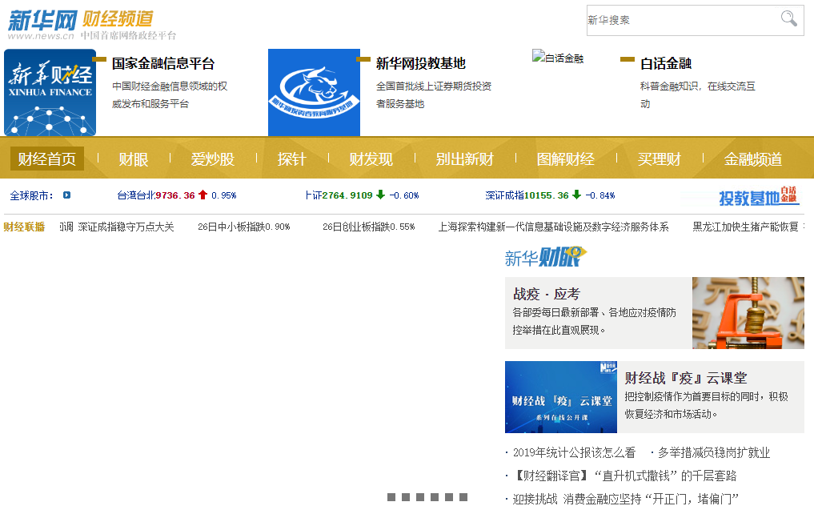Select the second carousel indicator dot
814x518 pixels.
[x=406, y=497]
